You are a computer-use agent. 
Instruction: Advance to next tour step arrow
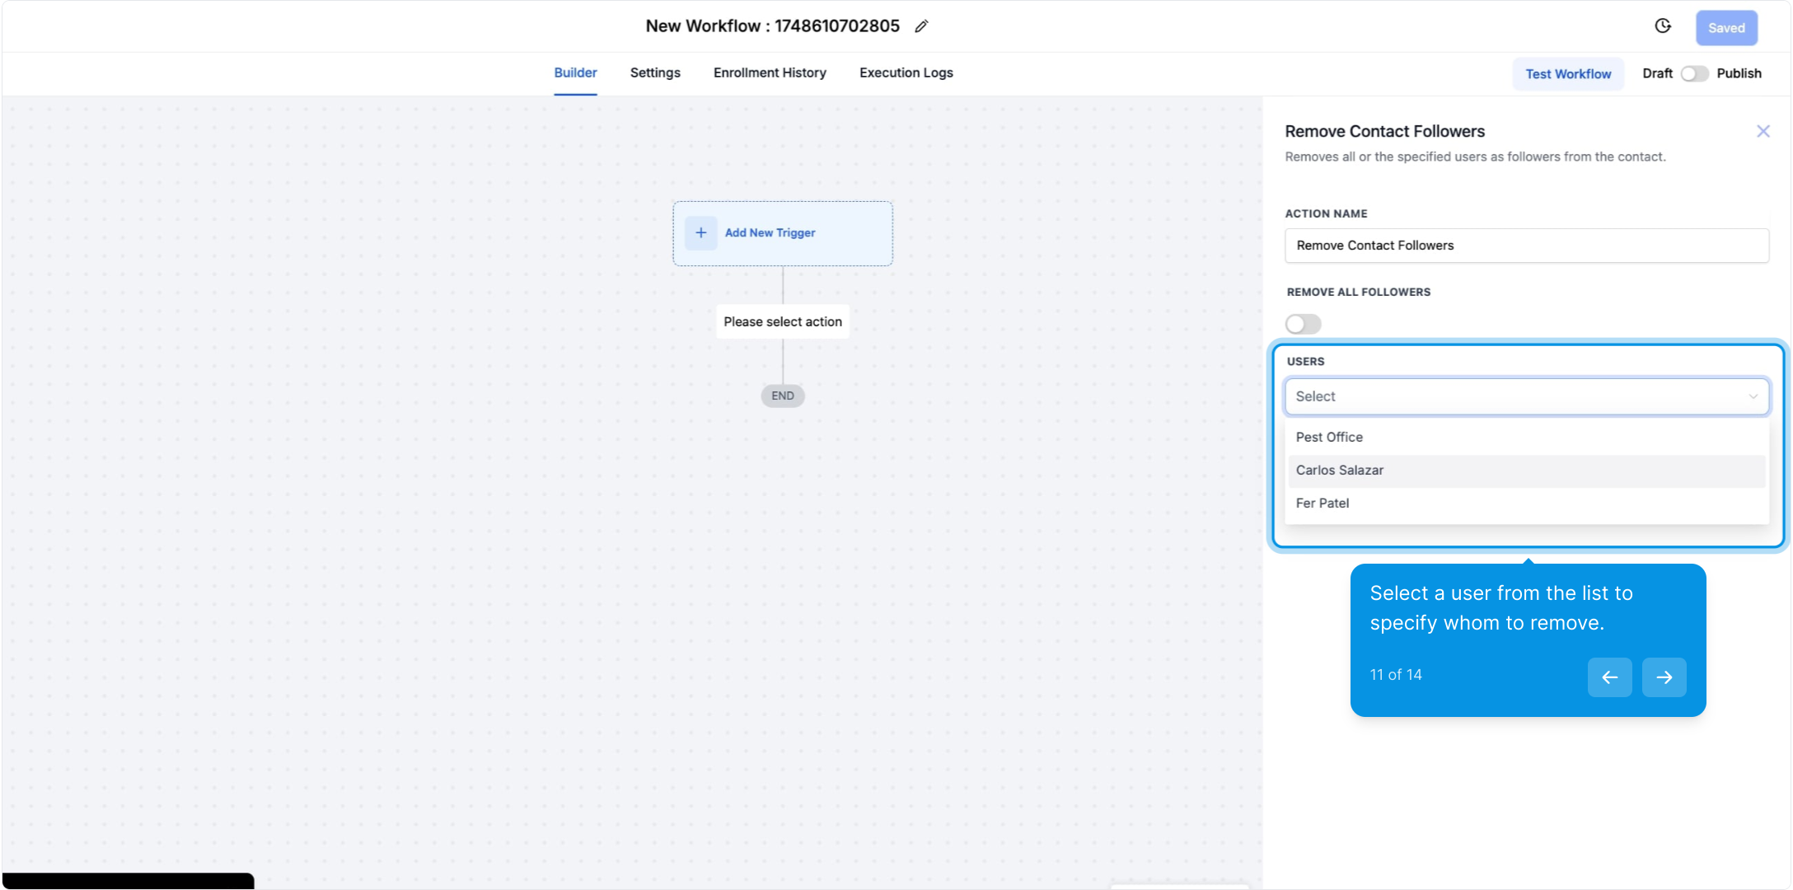[1664, 677]
